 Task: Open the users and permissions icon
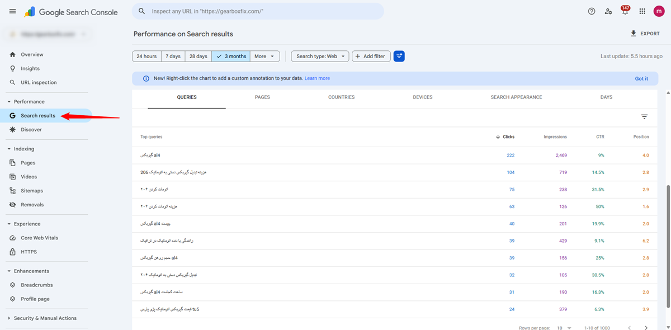coord(608,11)
